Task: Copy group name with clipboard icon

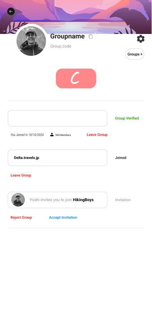Action: point(91,37)
